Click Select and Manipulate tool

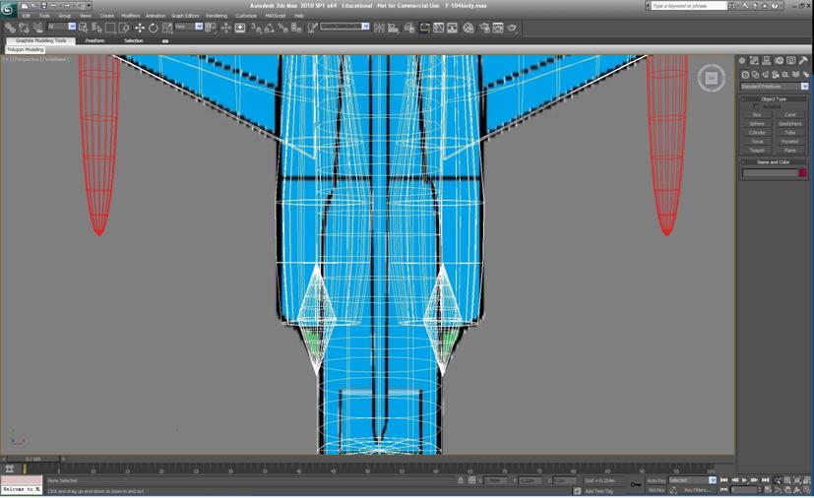tap(225, 28)
